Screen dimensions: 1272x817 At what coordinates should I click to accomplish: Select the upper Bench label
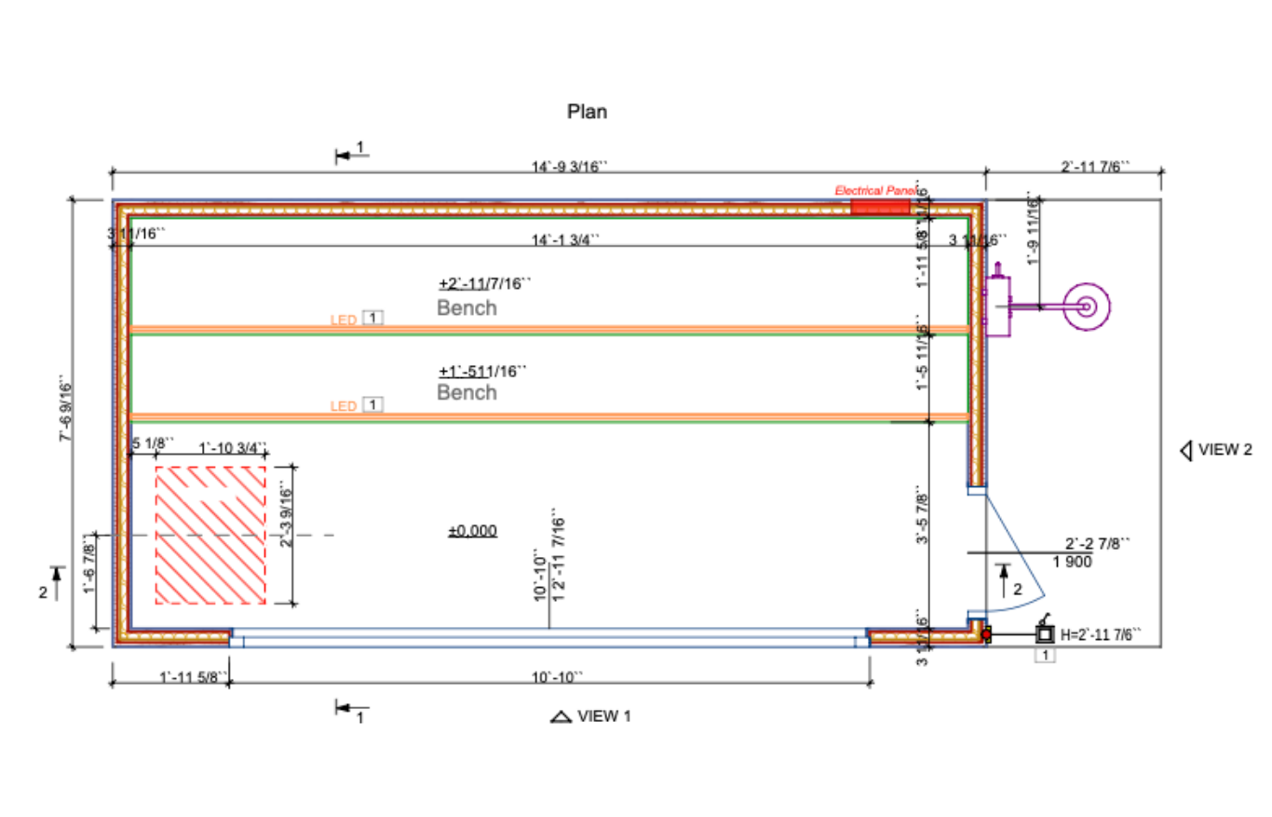pyautogui.click(x=467, y=308)
